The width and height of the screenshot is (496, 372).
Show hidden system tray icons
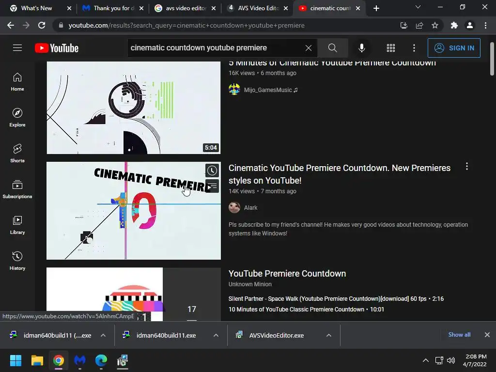click(426, 360)
